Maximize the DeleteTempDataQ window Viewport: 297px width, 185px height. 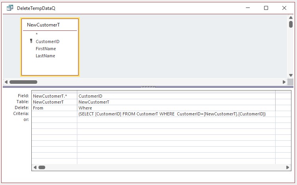click(266, 8)
